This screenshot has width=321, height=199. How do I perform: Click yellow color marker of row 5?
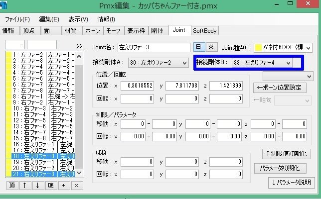[9, 79]
